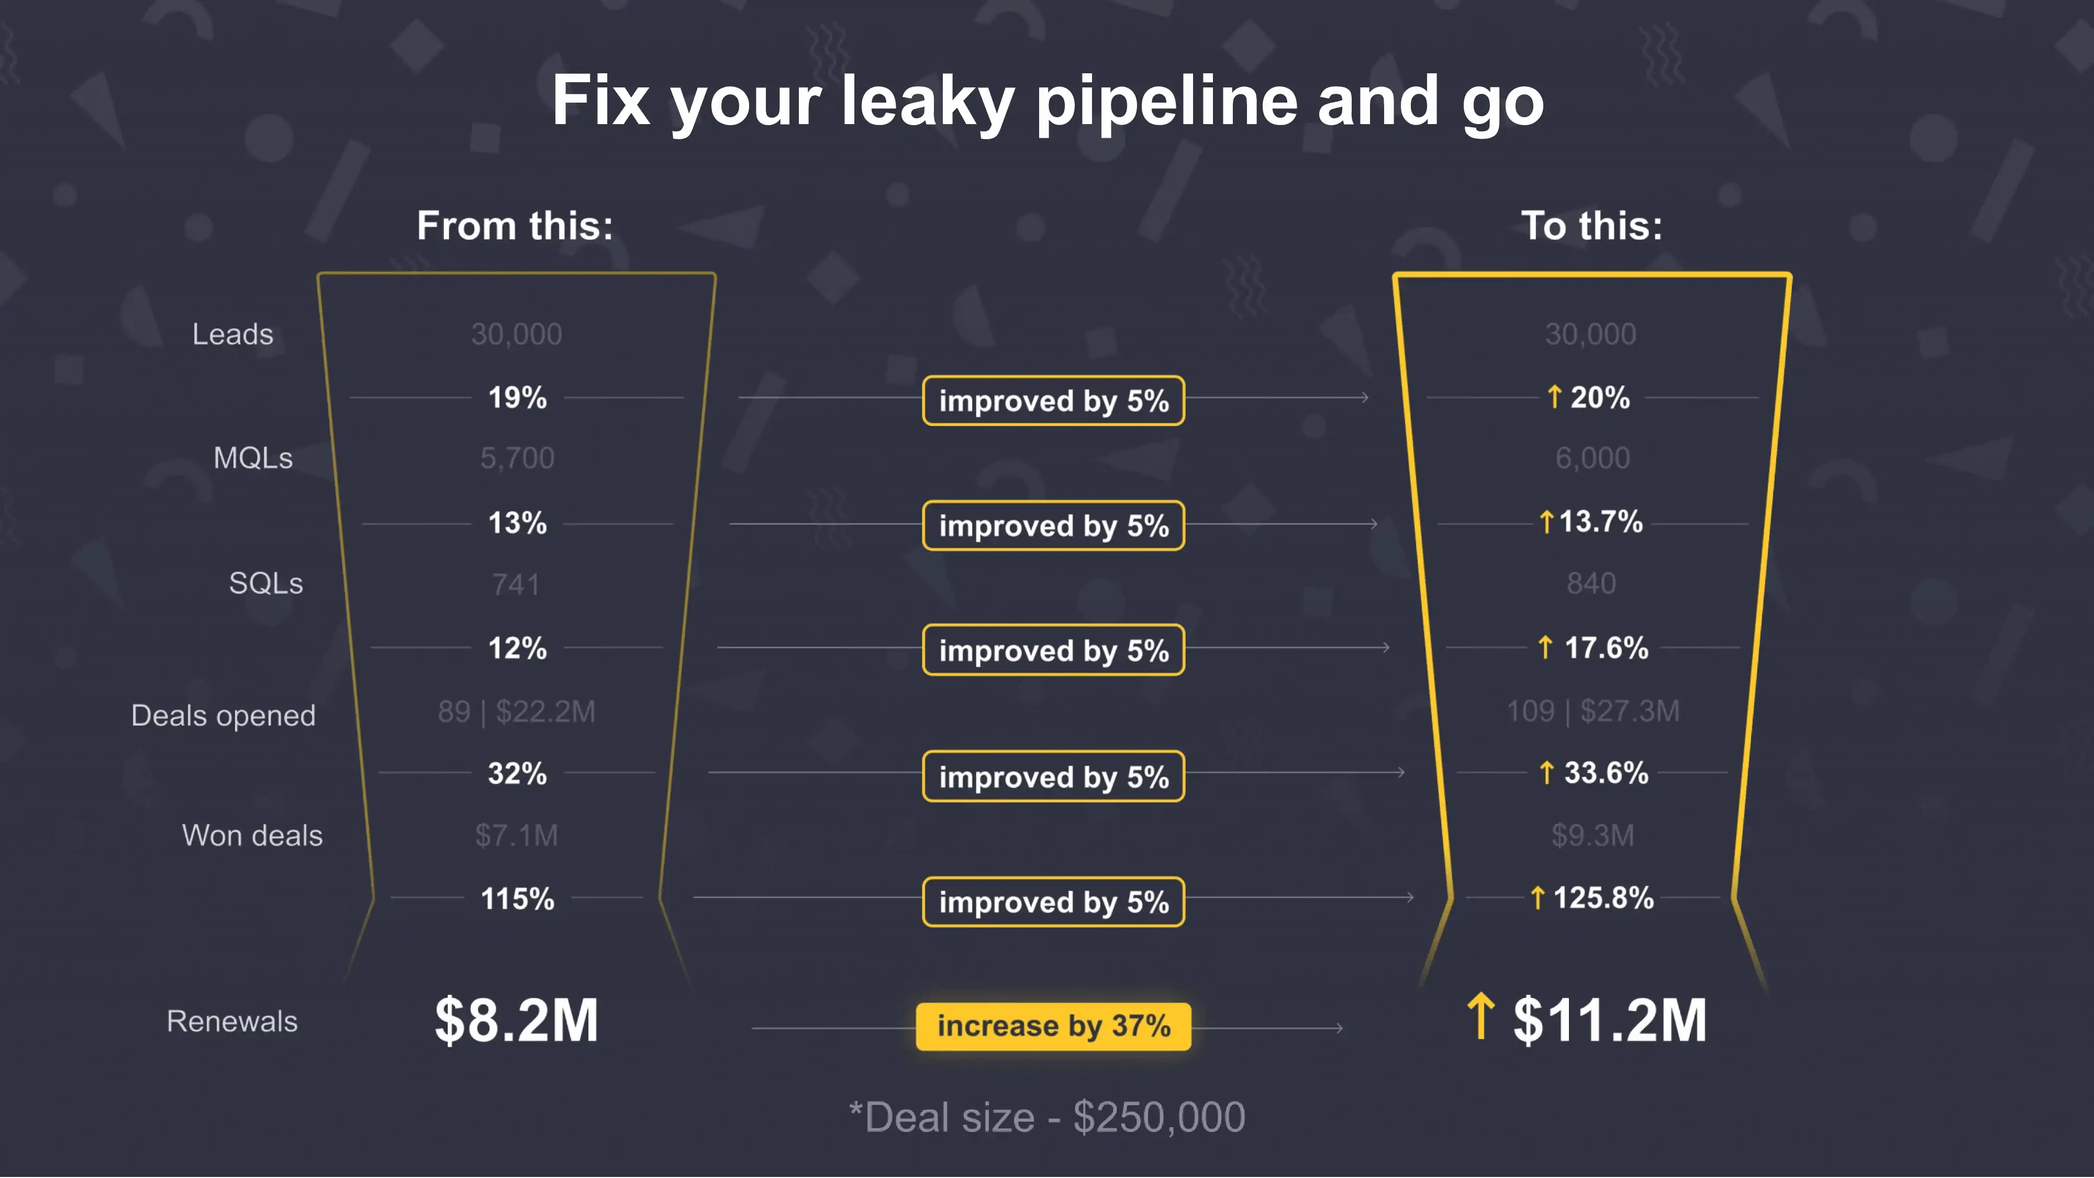Click the up arrow next to 20%
2094x1178 pixels.
coord(1554,397)
